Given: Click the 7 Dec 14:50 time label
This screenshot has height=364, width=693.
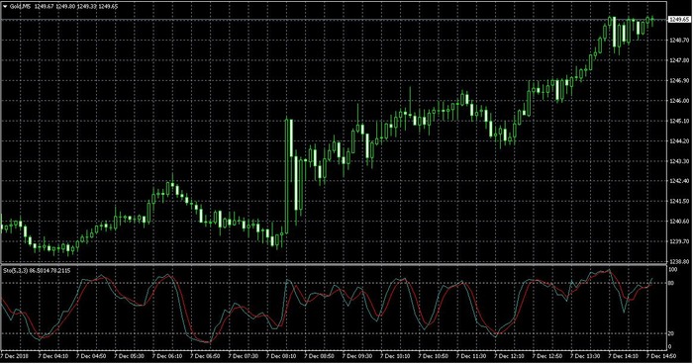Looking at the screenshot, I should (x=661, y=356).
